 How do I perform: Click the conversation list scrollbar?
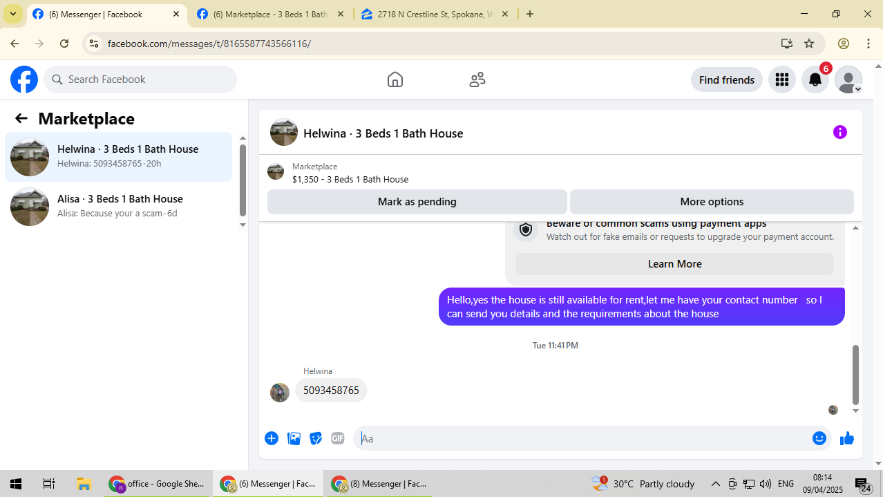243,180
